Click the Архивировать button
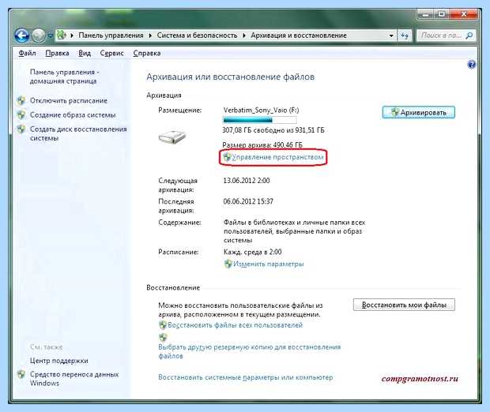 click(418, 113)
